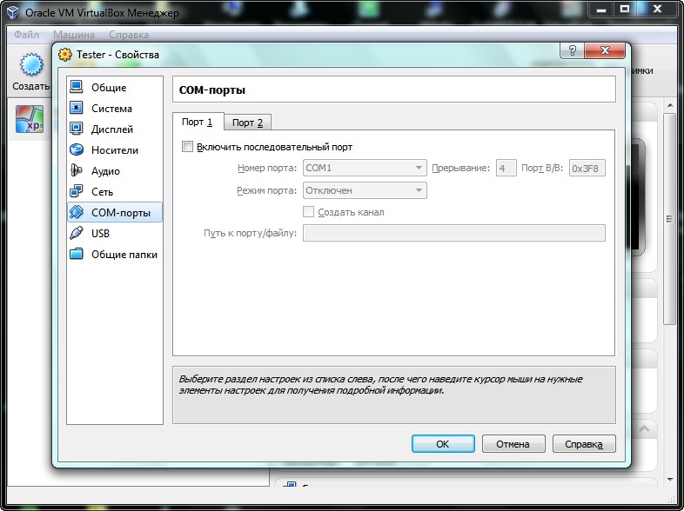Open the Машина menu
Viewport: 684px width, 511px height.
click(x=74, y=35)
